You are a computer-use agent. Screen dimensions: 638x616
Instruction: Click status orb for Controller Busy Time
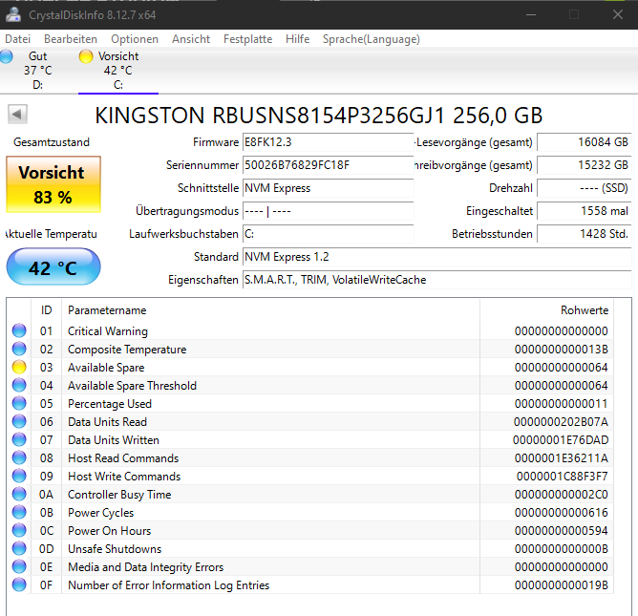pos(19,494)
